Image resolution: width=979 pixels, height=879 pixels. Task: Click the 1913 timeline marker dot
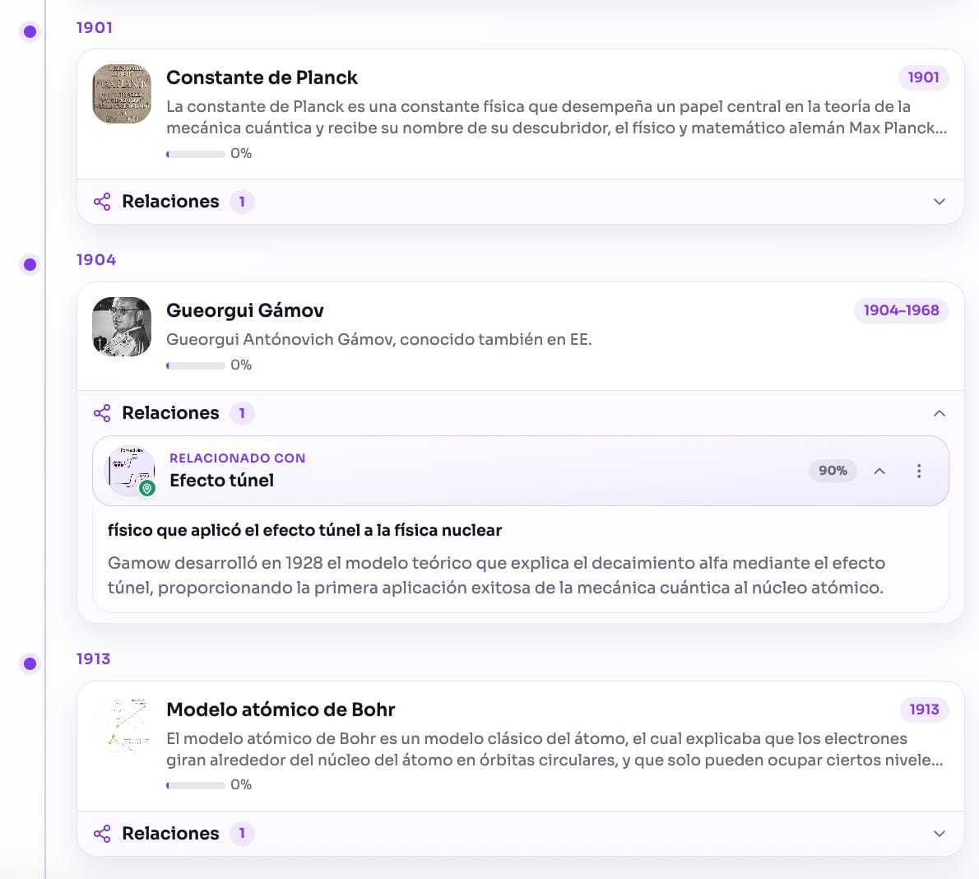pyautogui.click(x=30, y=663)
